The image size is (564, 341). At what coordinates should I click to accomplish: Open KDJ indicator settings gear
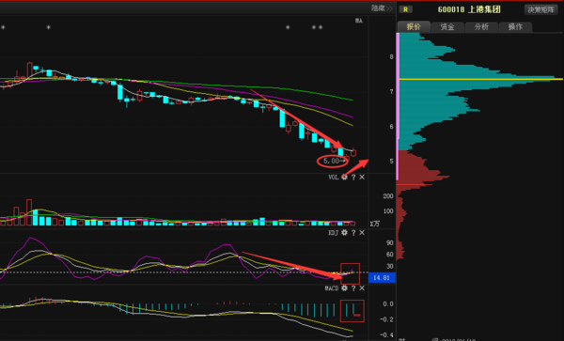[x=345, y=233]
